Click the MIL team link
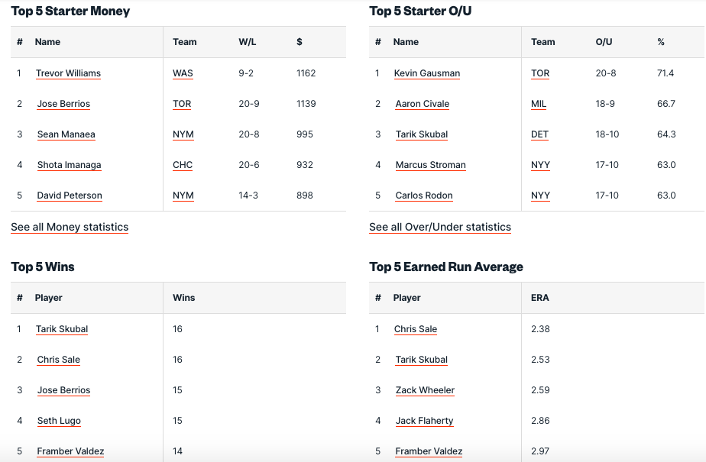Viewport: 706px width, 462px height. 539,104
